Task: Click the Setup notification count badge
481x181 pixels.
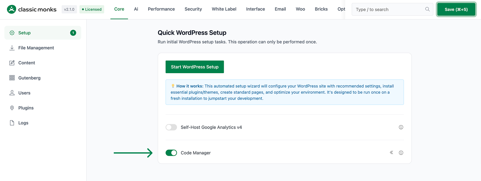Action: coord(73,33)
